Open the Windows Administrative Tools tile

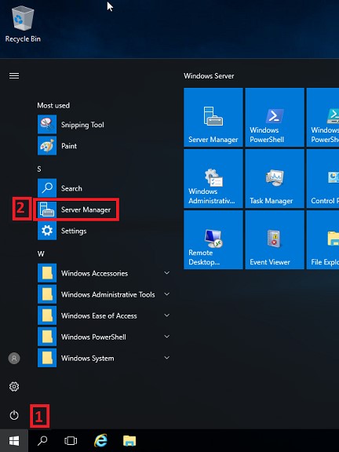click(213, 178)
